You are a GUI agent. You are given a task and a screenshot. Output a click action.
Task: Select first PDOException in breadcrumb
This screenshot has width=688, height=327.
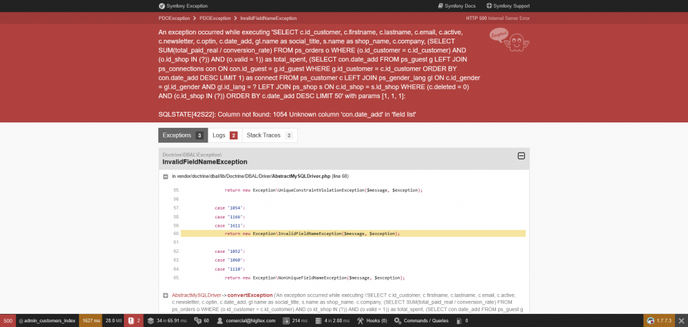pyautogui.click(x=174, y=19)
